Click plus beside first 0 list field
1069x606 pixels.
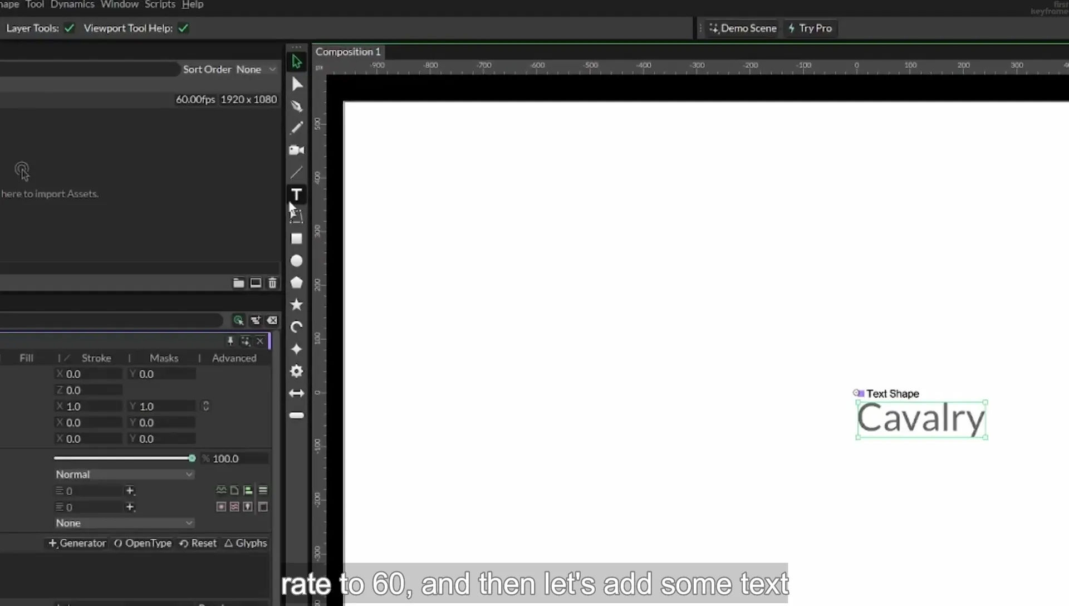click(x=130, y=491)
